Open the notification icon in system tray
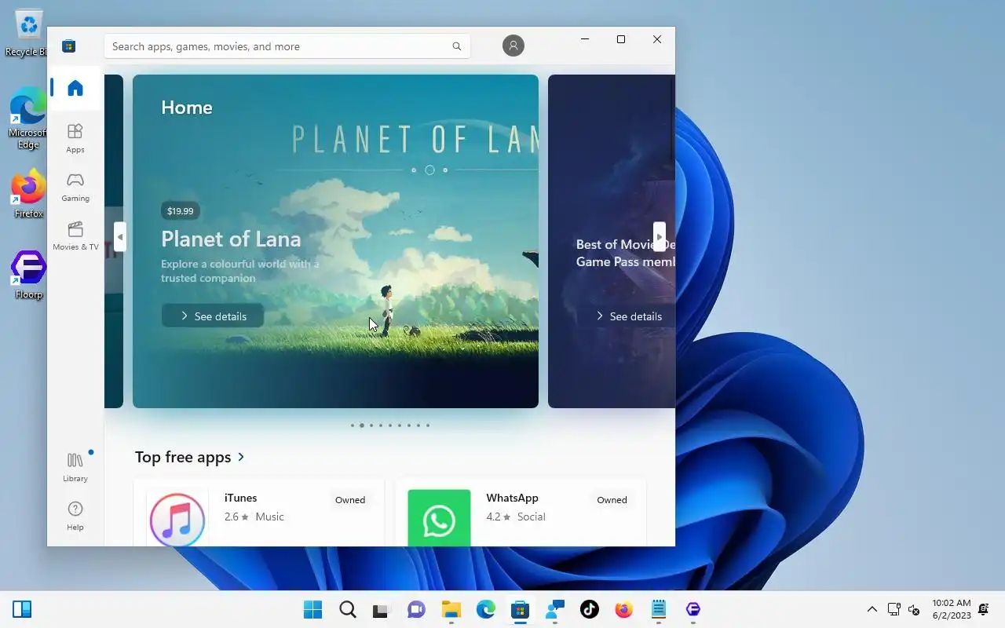 (x=984, y=609)
